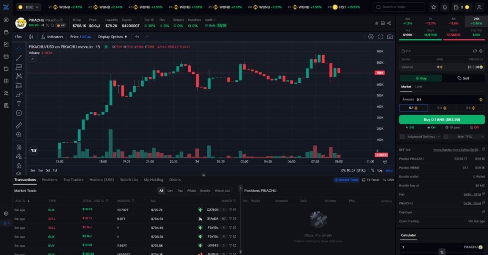This screenshot has width=488, height=255.
Task: Open the REF link URL
Action: pyautogui.click(x=457, y=150)
